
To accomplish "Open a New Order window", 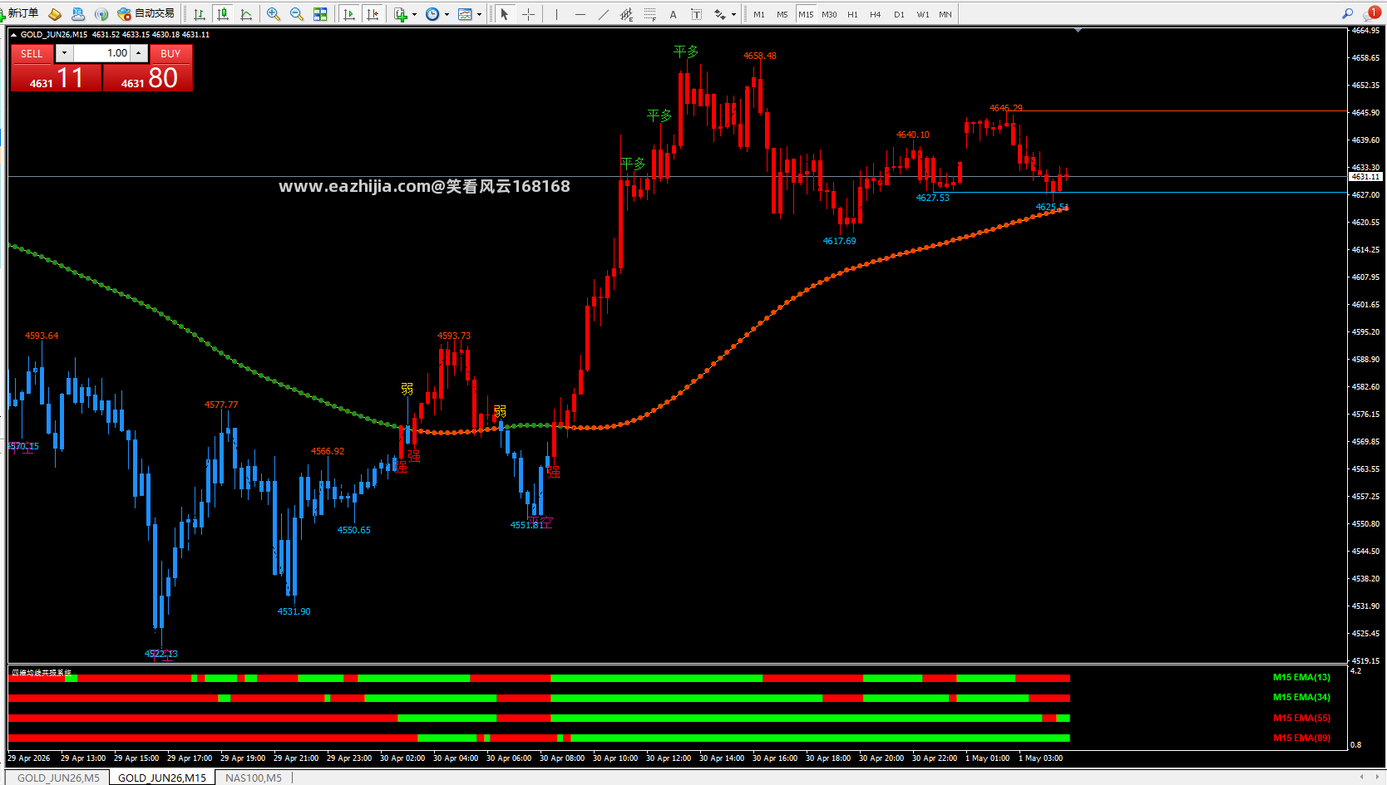I will click(x=20, y=13).
